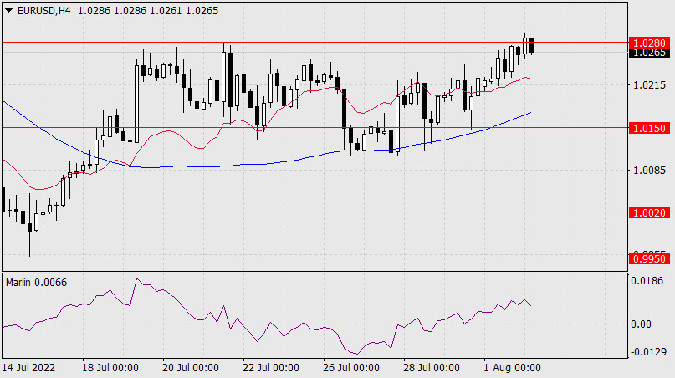The image size is (675, 378).
Task: Open the chart menu triangle beside EURUSD,H4
Action: tap(8, 11)
